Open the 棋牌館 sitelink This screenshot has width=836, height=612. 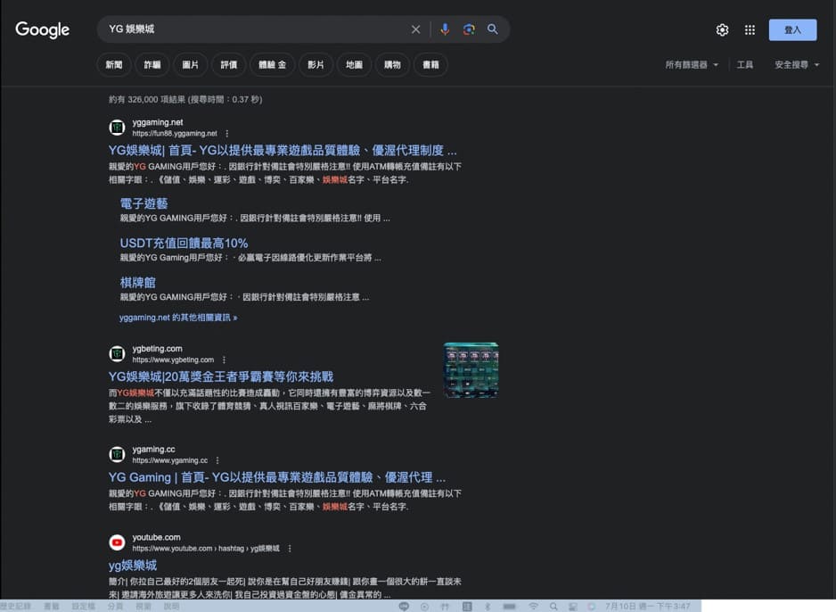pyautogui.click(x=137, y=282)
